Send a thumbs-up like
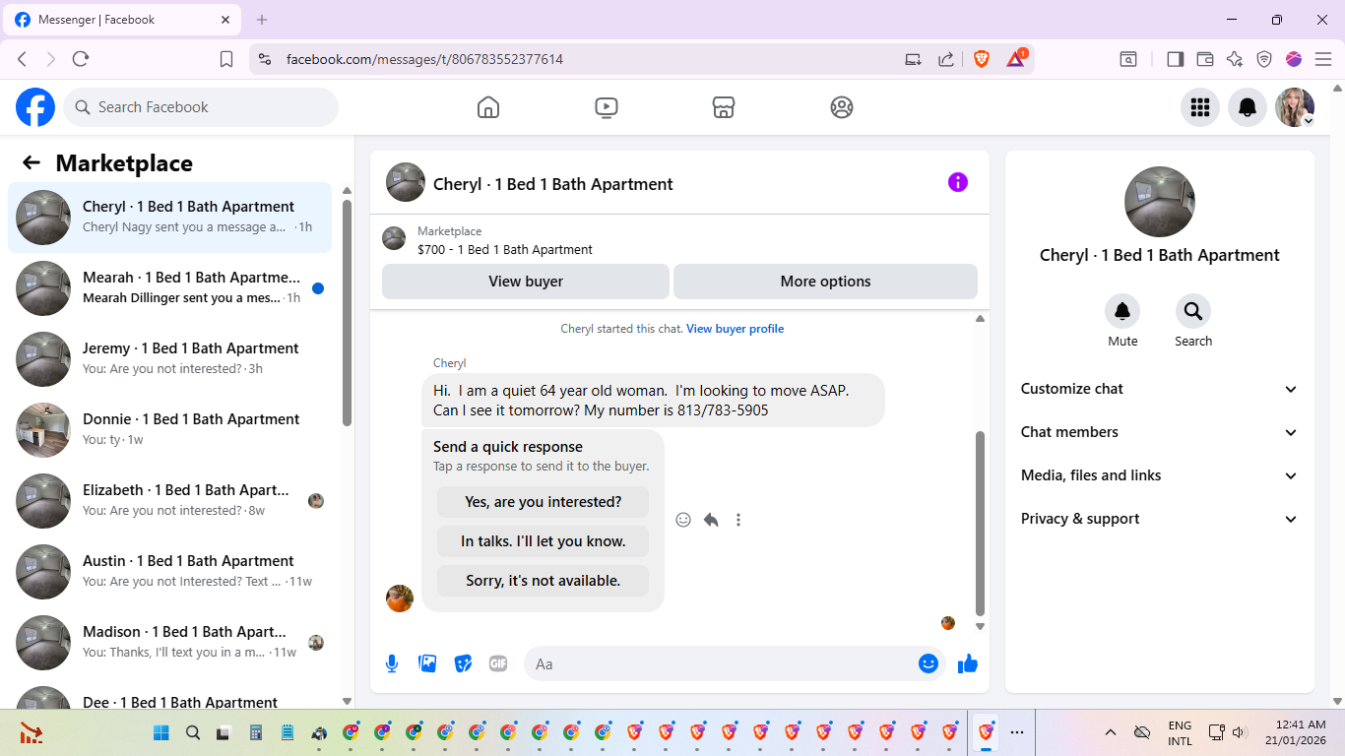The height and width of the screenshot is (756, 1345). tap(968, 663)
